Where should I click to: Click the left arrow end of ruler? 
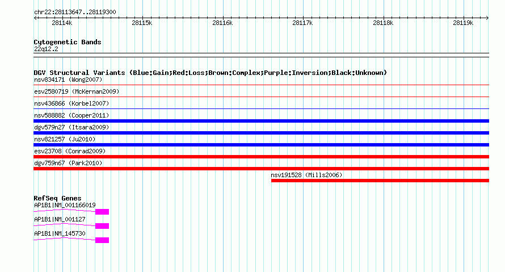tap(35, 18)
